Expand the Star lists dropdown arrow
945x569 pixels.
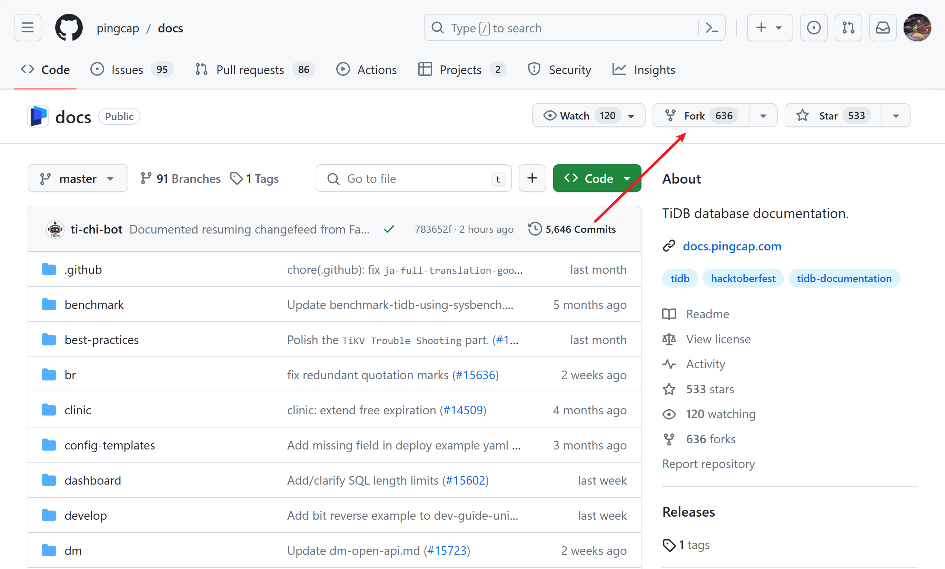pyautogui.click(x=896, y=116)
